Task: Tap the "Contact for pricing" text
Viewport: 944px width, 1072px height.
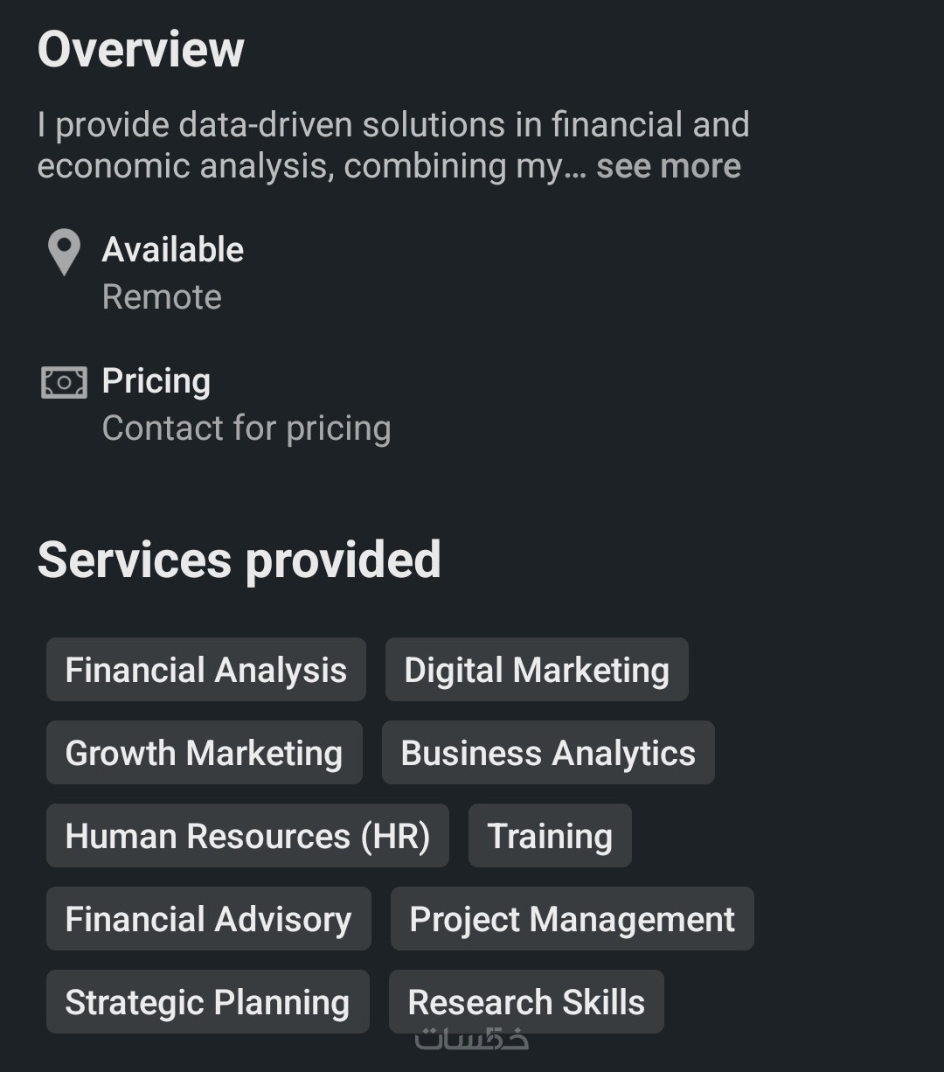Action: tap(246, 428)
